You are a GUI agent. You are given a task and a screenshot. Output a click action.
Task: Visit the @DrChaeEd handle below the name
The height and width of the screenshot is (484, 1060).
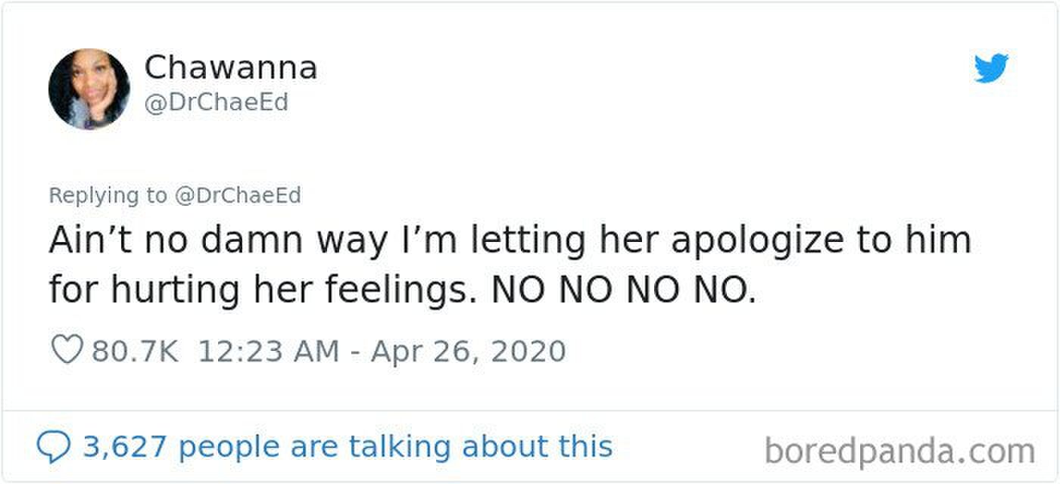click(216, 102)
